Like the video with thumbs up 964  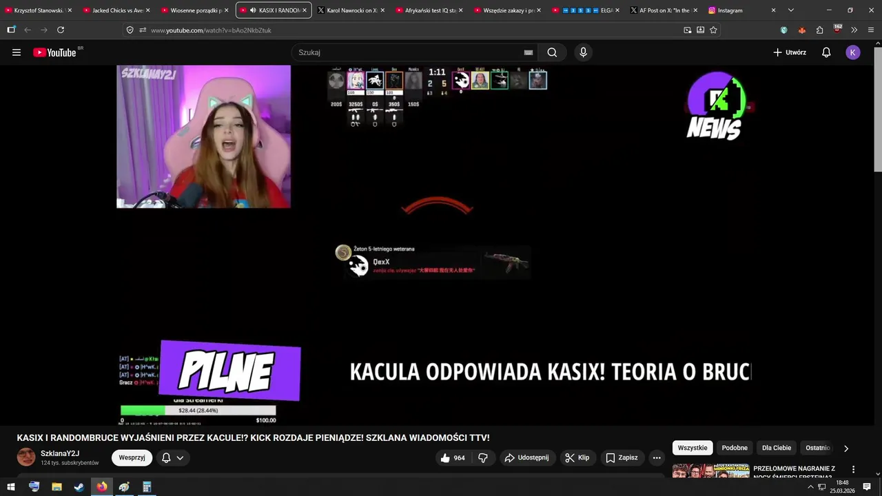(453, 457)
